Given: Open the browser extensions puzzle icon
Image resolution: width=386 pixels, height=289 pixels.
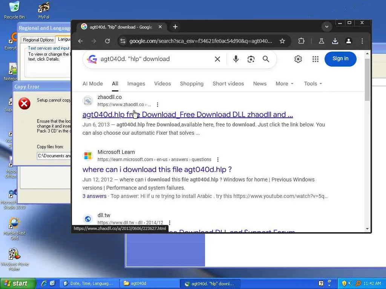Looking at the screenshot, I should pos(301,41).
